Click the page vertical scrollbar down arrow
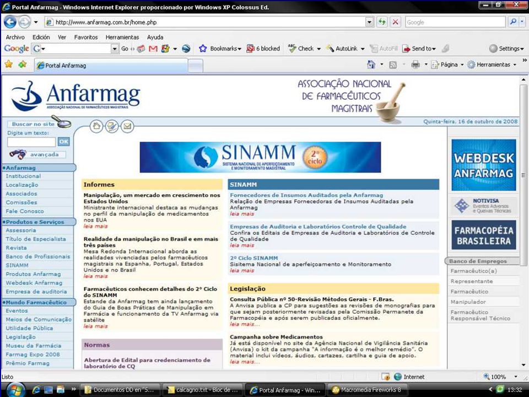Screen dimensions: 529x397 coord(523,364)
